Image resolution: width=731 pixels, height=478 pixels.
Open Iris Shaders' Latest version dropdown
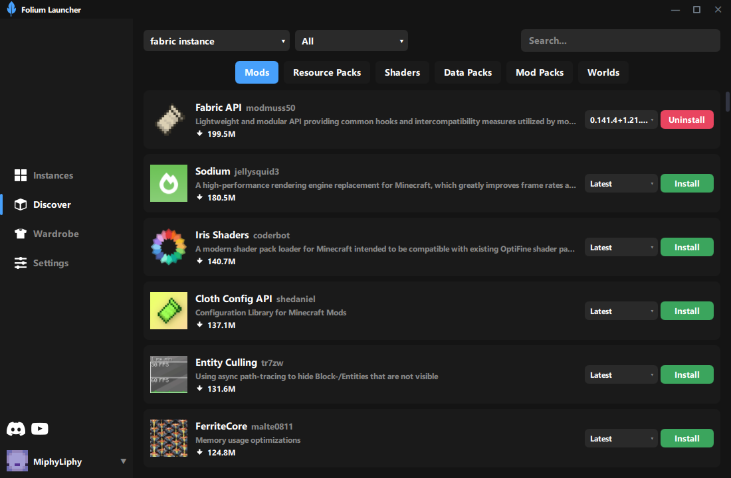point(621,248)
